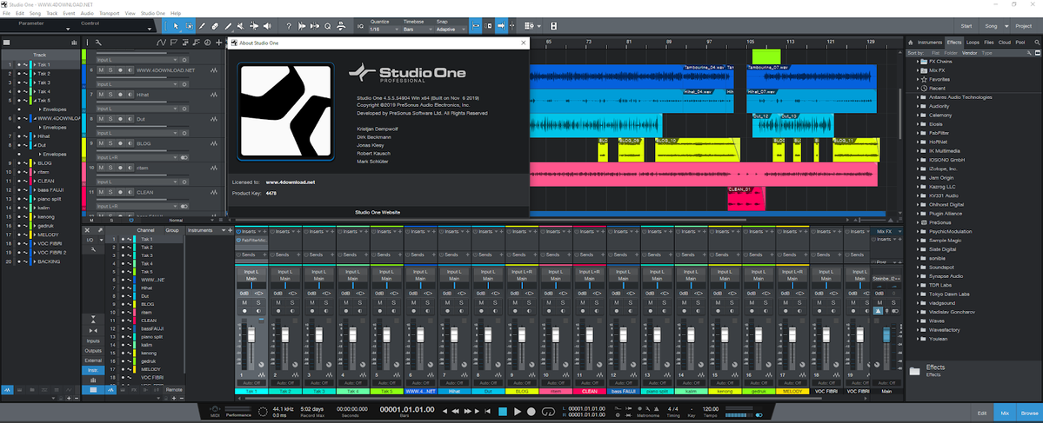
Task: Open the Snap Adaptive dropdown
Action: 449,30
